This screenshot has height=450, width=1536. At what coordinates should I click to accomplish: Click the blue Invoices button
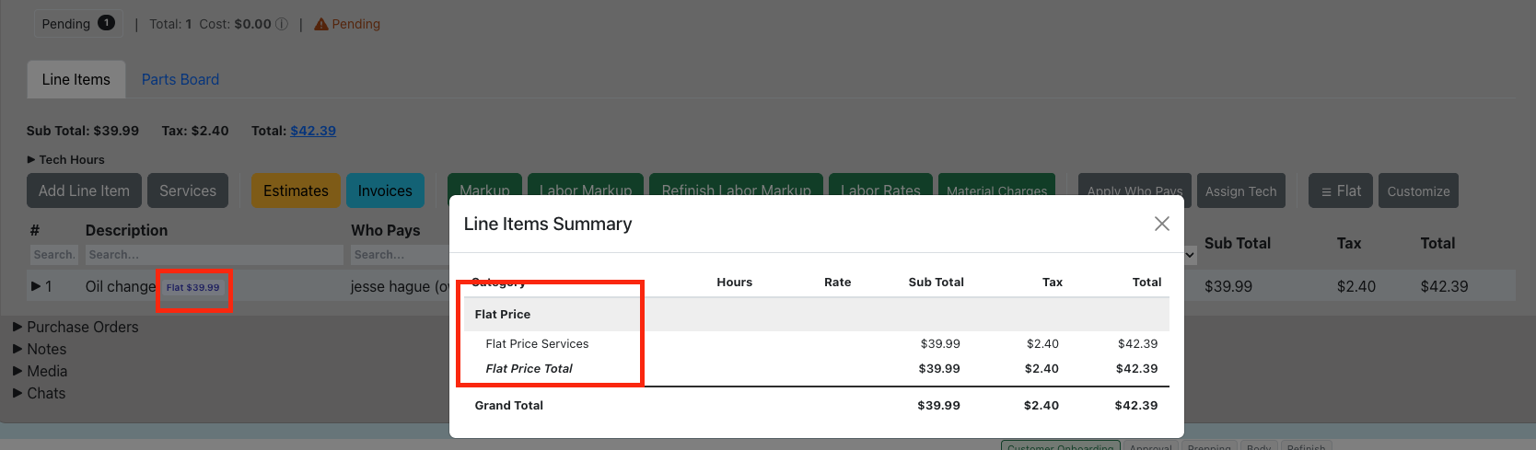click(x=385, y=190)
